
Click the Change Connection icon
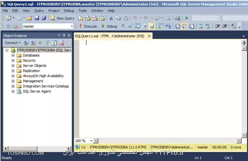tap(16, 26)
